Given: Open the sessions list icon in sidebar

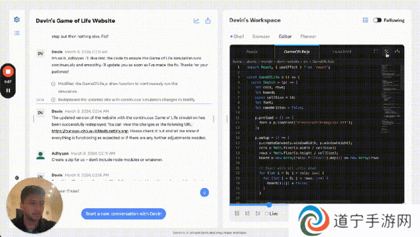Looking at the screenshot, I should coord(17,33).
